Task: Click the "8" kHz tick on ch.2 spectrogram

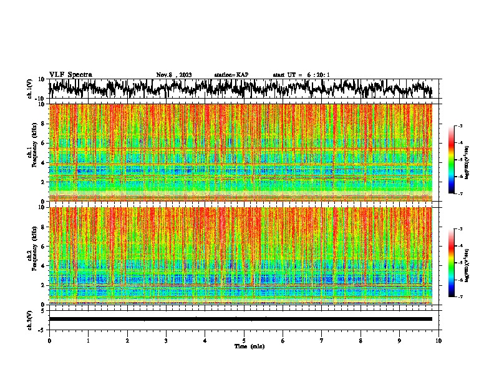Action: point(44,227)
